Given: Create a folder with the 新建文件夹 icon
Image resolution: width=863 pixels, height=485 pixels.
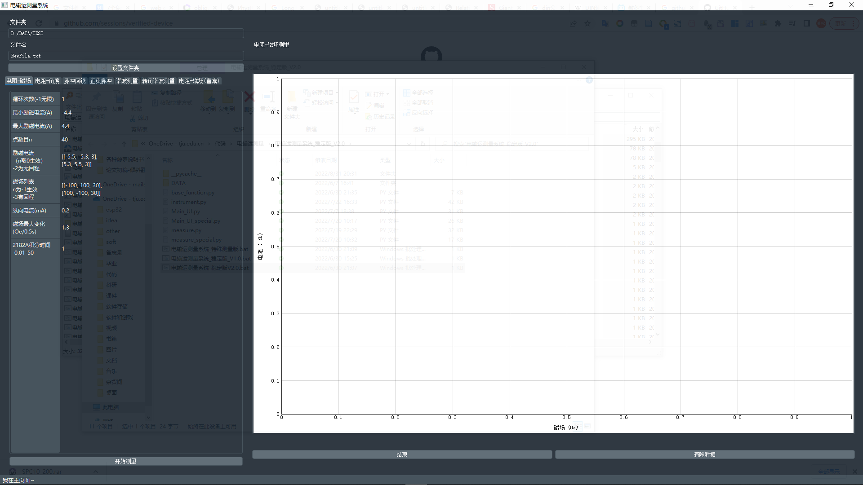Looking at the screenshot, I should pyautogui.click(x=292, y=99).
